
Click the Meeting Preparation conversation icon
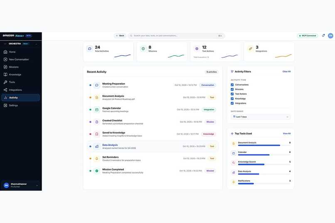[97, 85]
